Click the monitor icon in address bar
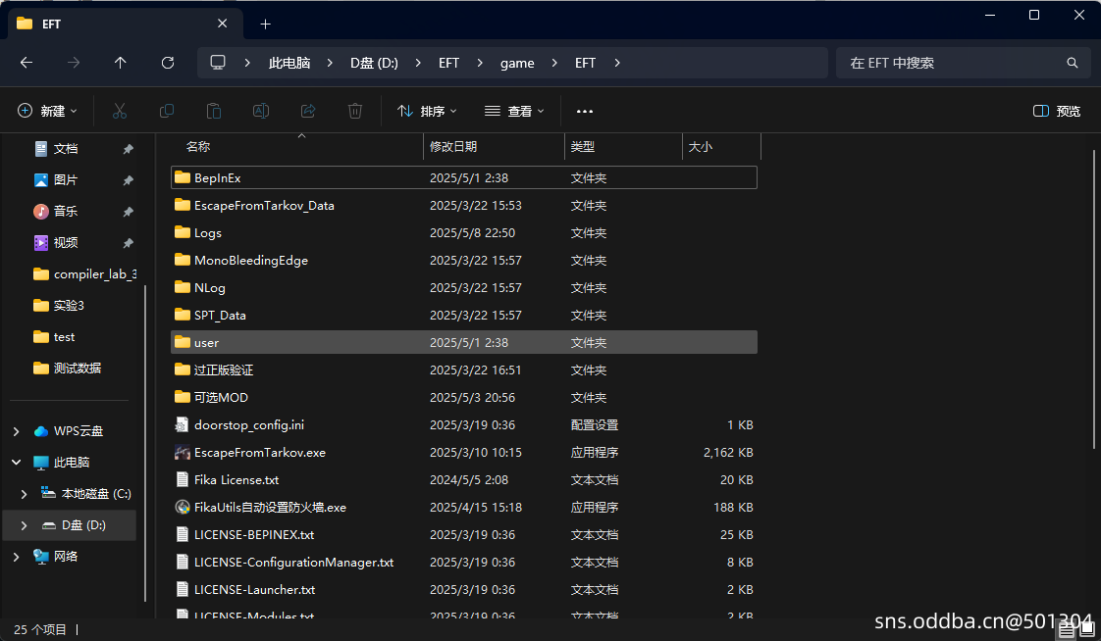This screenshot has height=641, width=1101. point(218,63)
